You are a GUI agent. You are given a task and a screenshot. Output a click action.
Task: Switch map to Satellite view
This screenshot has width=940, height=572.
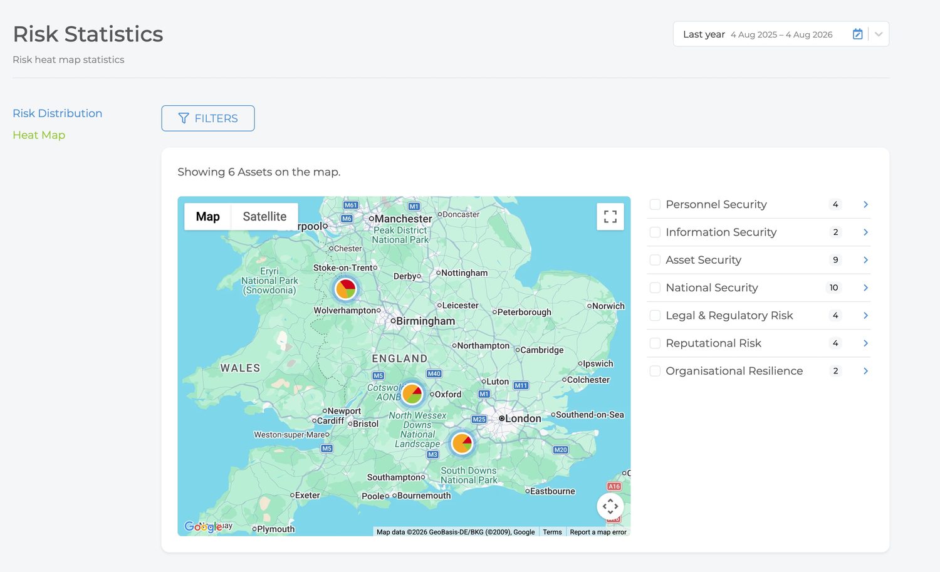click(264, 216)
